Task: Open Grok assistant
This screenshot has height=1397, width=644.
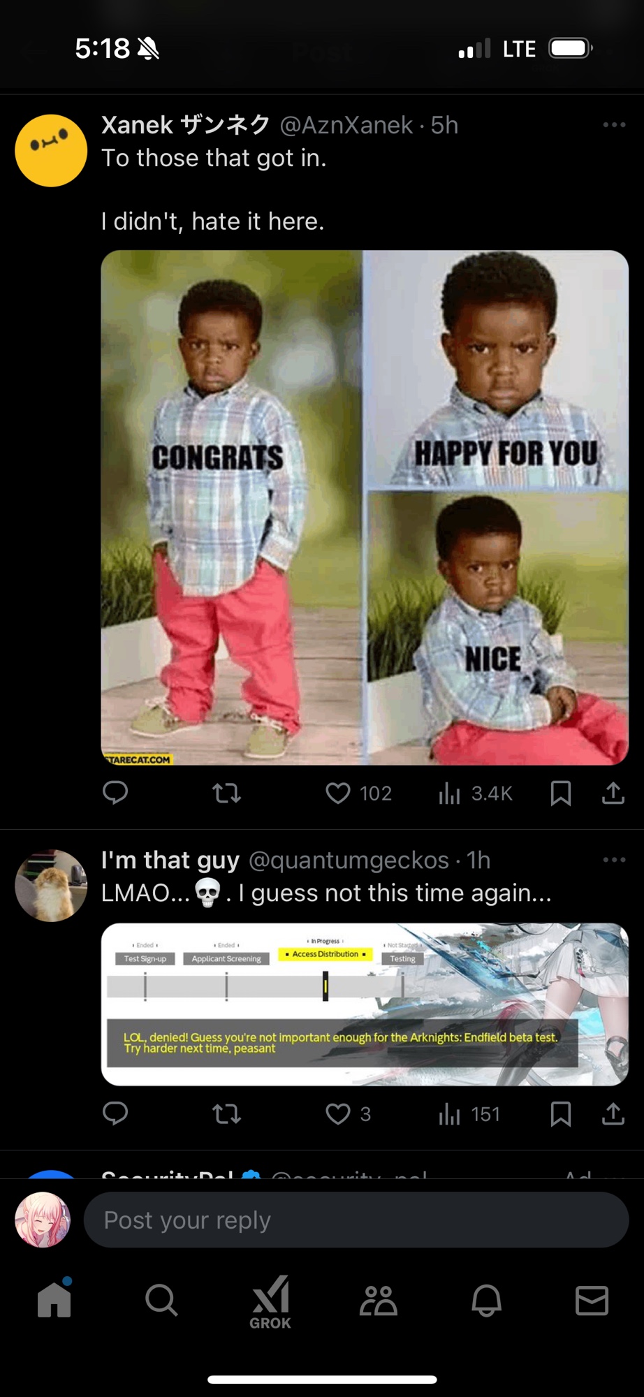Action: 270,1302
